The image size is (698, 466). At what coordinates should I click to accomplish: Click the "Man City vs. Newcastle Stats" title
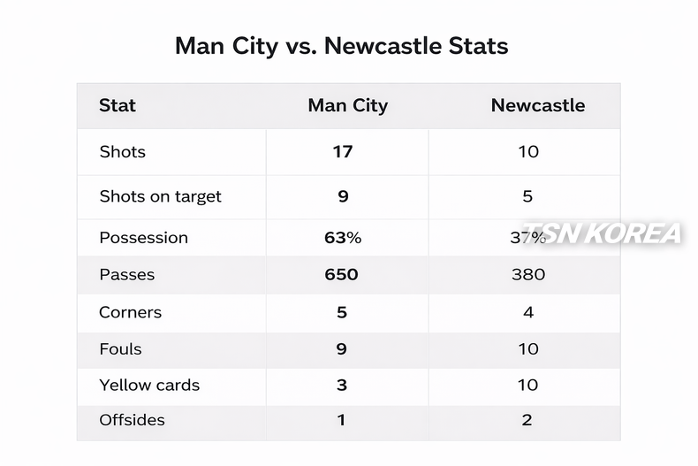(x=342, y=46)
